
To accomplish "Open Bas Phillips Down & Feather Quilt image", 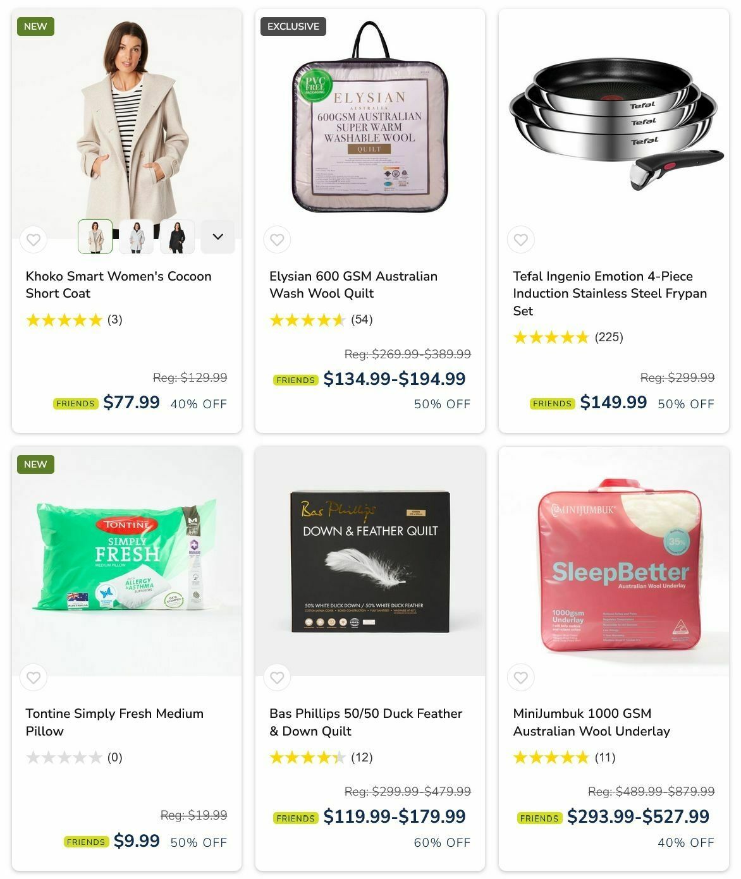I will click(370, 561).
